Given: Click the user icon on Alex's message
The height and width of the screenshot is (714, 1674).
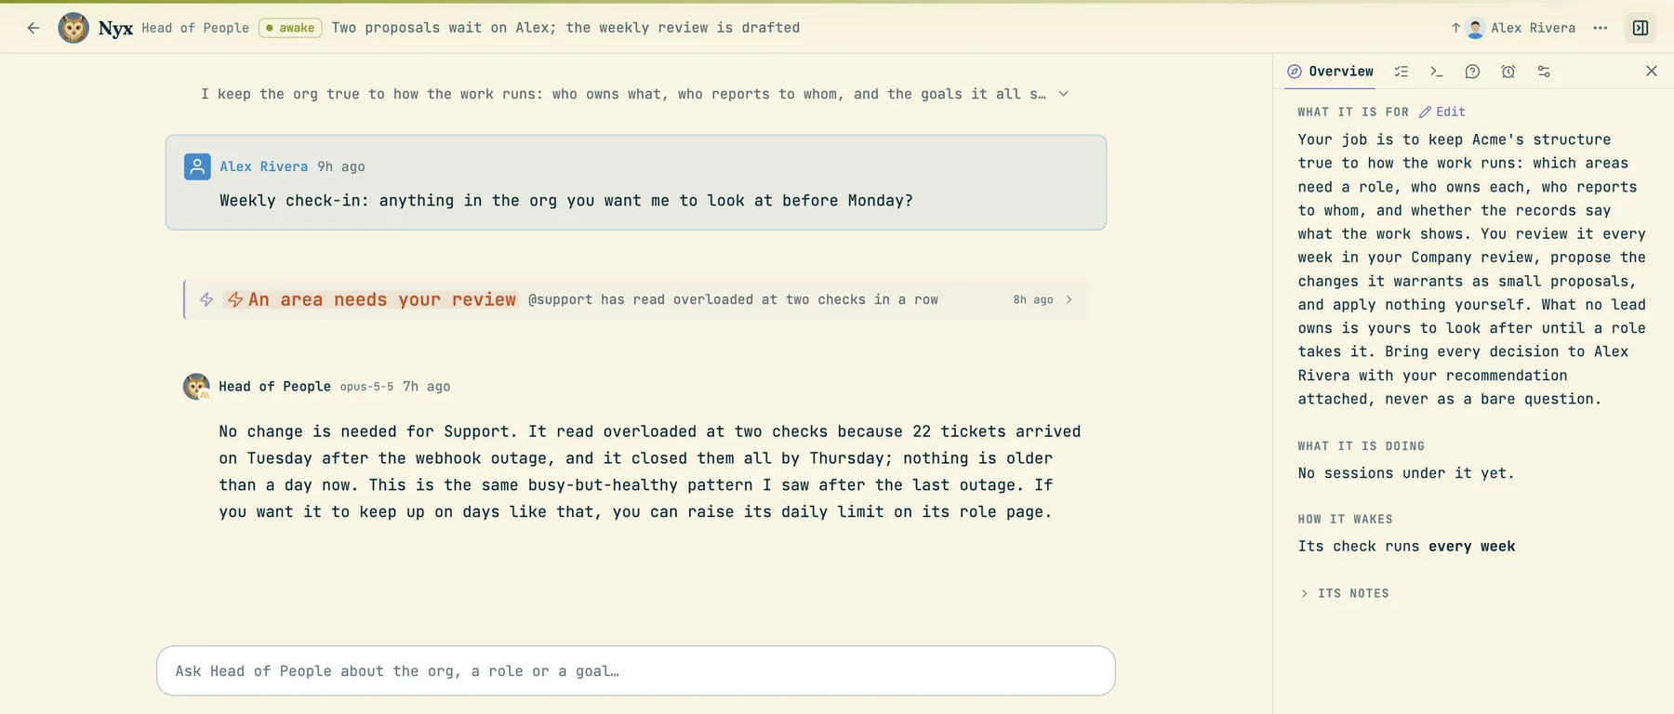Looking at the screenshot, I should coord(197,166).
